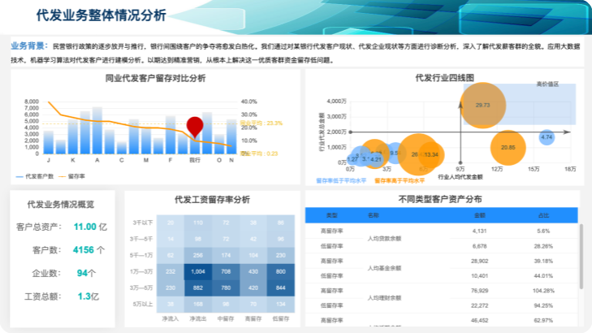Click the 不同类型客户资产分布 table title

(440, 199)
